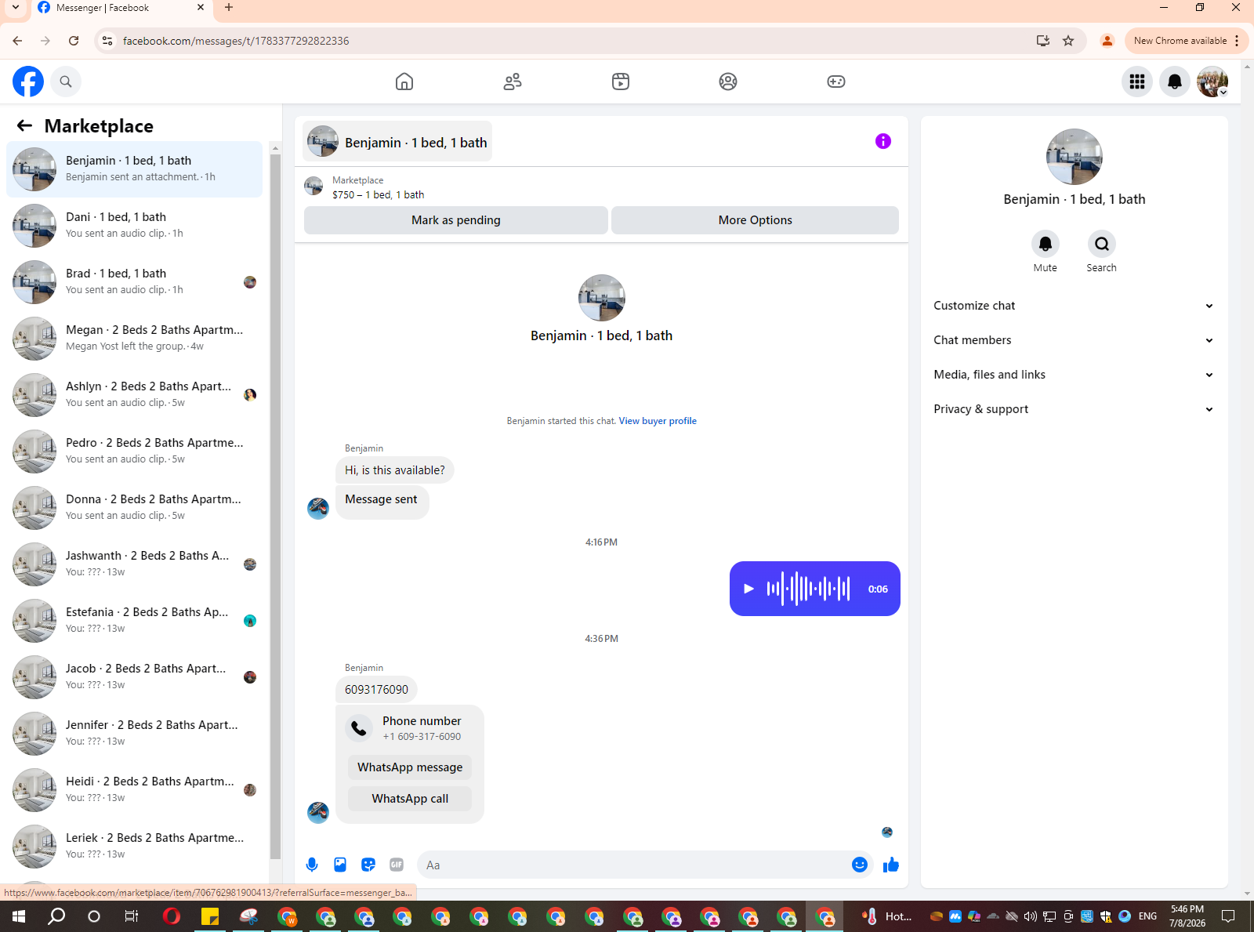Viewport: 1254px width, 932px height.
Task: Play the 0:06 voice message
Action: tap(748, 589)
